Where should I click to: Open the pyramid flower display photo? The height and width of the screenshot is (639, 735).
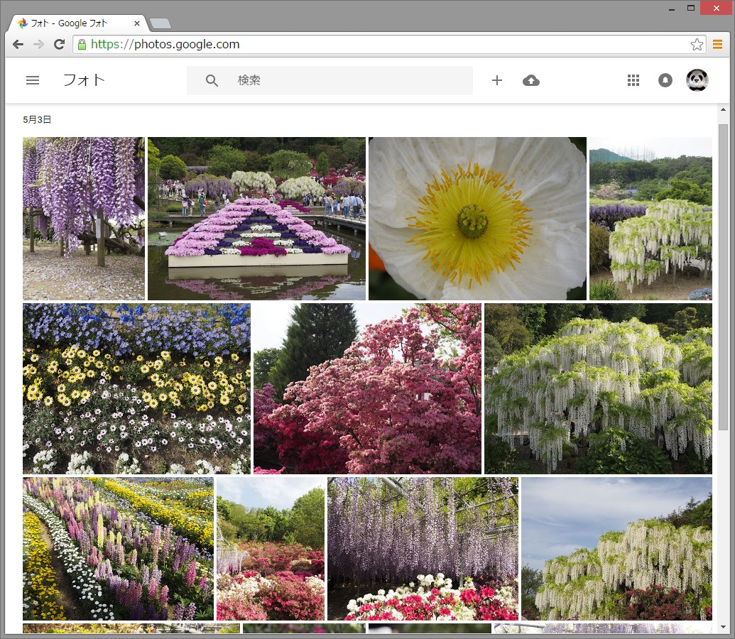tap(256, 219)
